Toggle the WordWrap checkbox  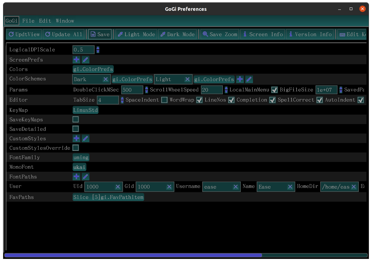[199, 100]
